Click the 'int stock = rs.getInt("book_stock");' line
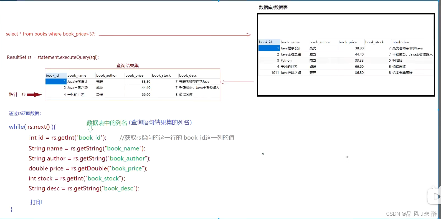 (77, 178)
